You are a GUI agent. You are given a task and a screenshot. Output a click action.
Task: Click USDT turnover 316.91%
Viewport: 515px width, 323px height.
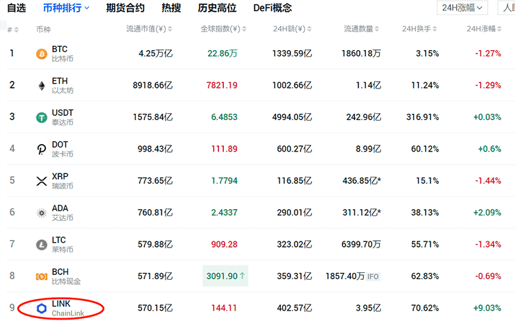point(422,117)
